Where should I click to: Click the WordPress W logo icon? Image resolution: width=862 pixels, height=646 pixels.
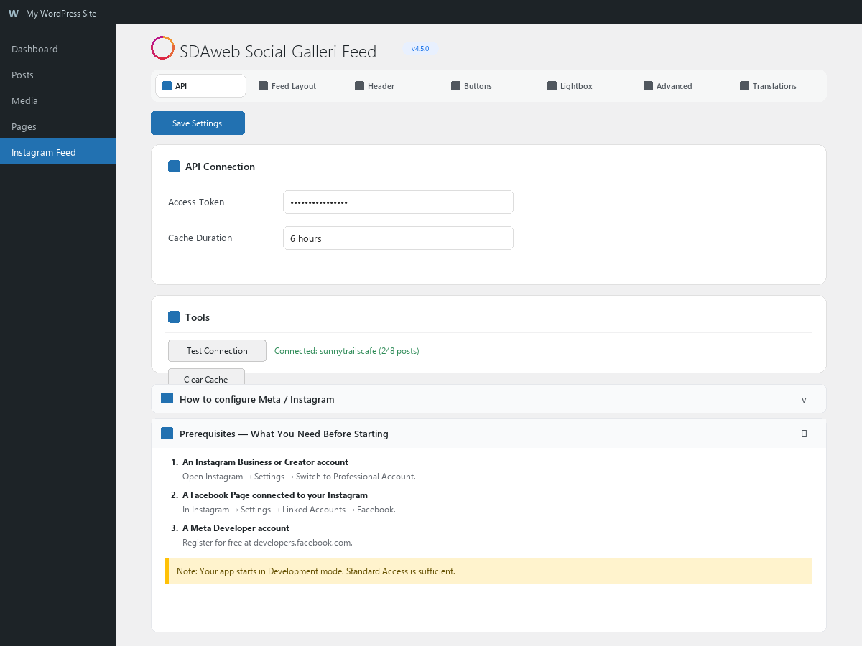(x=14, y=14)
